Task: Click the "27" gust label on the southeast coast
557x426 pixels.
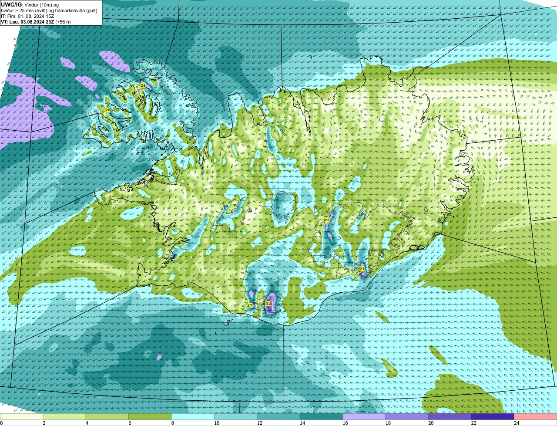Action: pyautogui.click(x=362, y=269)
